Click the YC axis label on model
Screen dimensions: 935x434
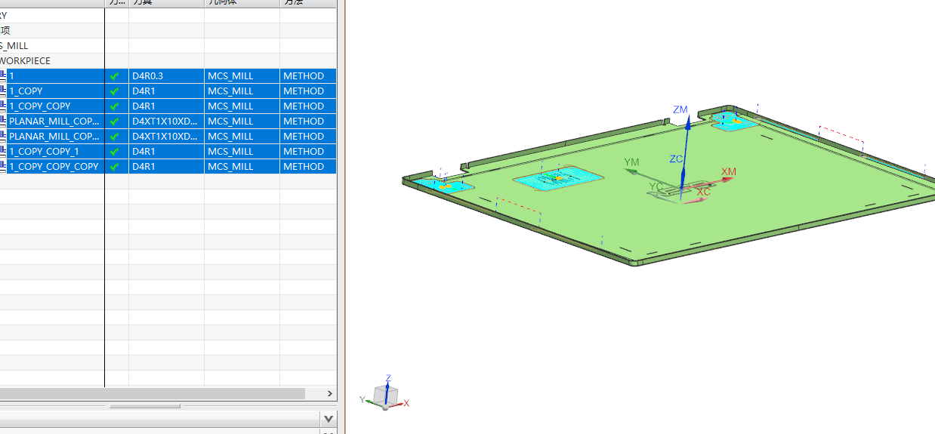coord(656,186)
